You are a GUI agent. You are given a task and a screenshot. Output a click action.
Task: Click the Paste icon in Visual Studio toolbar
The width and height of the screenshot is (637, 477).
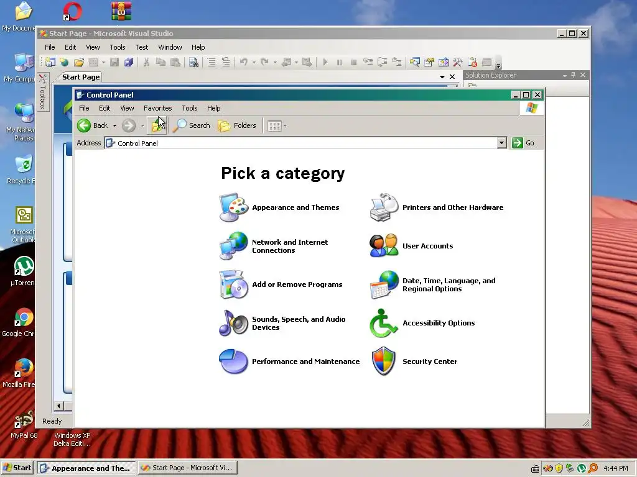(x=175, y=62)
